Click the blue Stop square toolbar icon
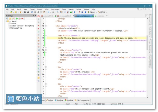This screenshot has width=158, height=112. click(x=86, y=12)
